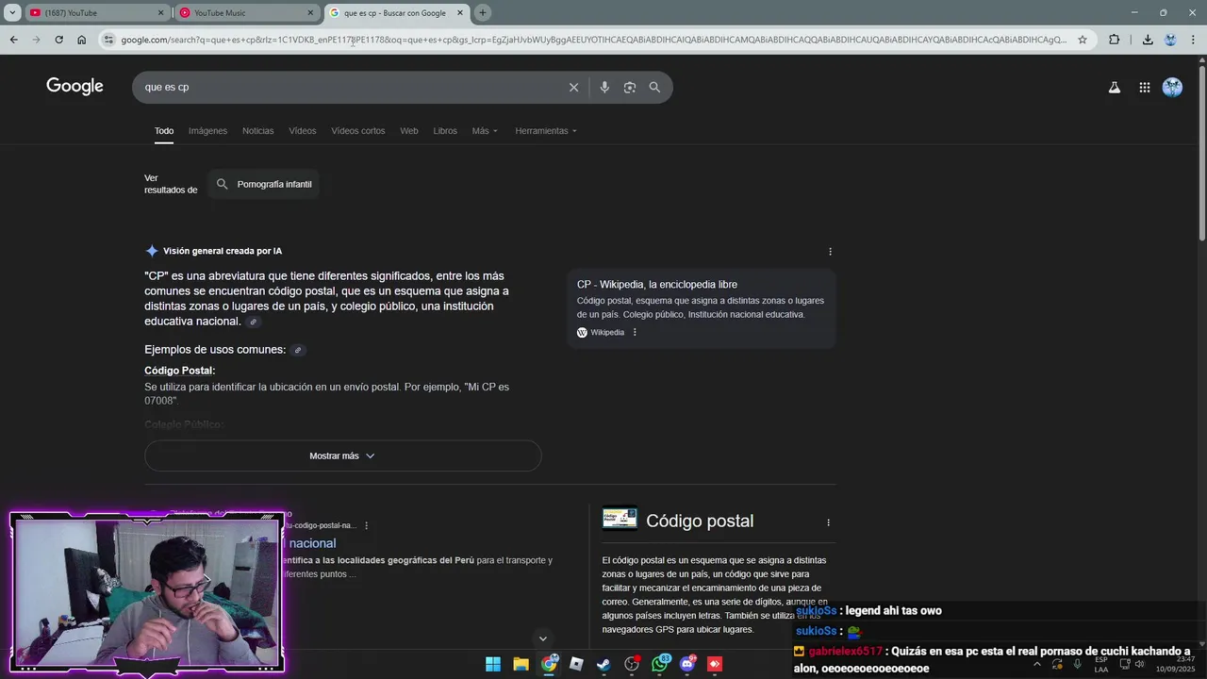This screenshot has height=679, width=1207.
Task: Open Roblox from the taskbar
Action: 576,664
